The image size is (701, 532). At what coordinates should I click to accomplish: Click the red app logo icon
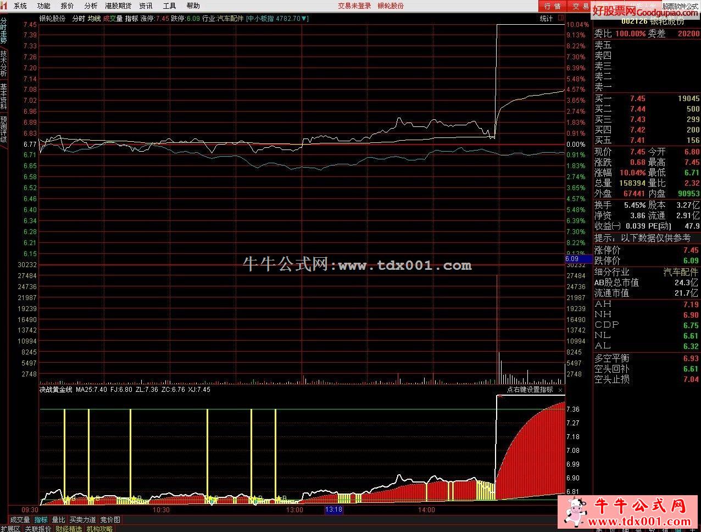coord(4,5)
